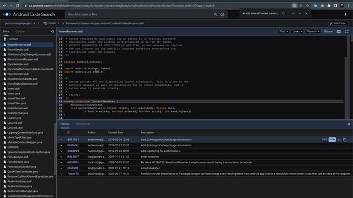
Task: Expand commit 68d881c row
Action: [x=61, y=163]
